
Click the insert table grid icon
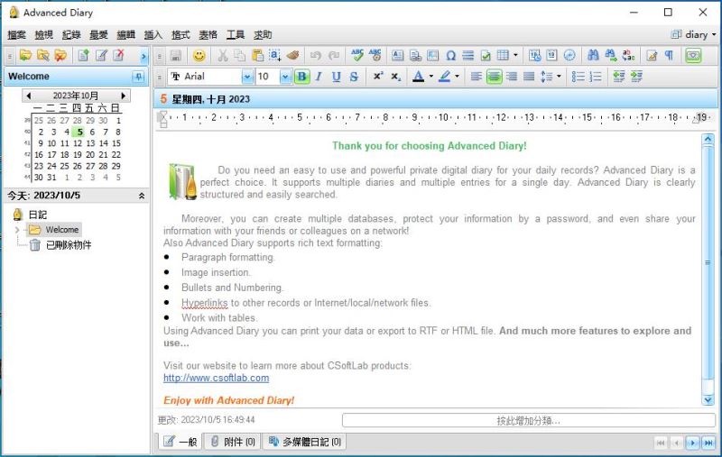[503, 56]
